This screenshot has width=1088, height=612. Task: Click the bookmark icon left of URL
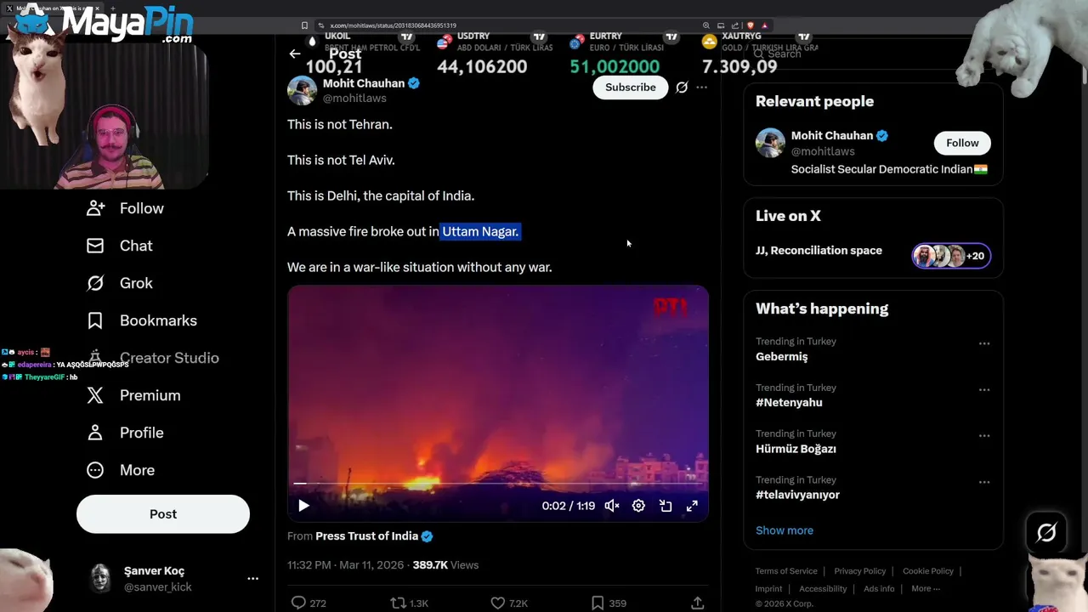304,25
